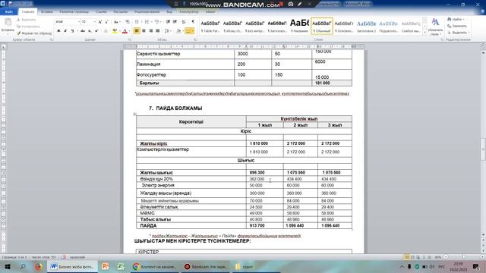Open Select (Выделить) dropdown

459,33
